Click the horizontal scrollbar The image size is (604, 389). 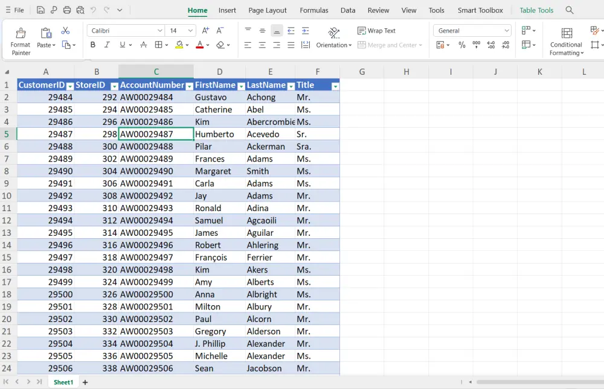tap(540, 382)
